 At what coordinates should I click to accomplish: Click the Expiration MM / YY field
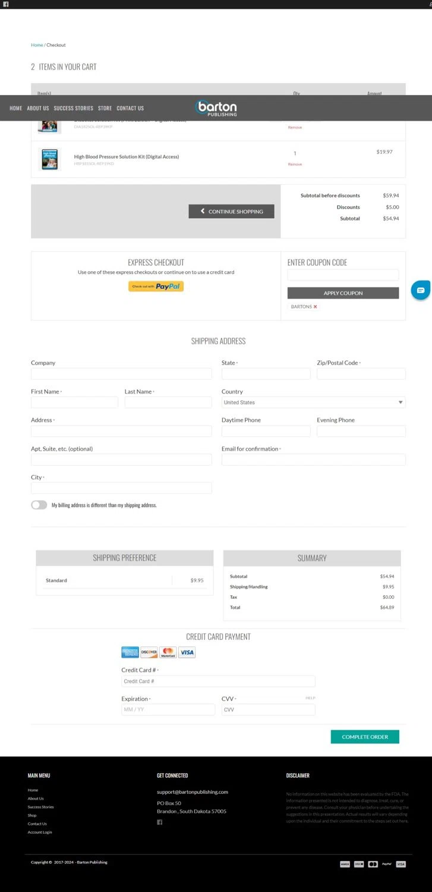point(168,709)
